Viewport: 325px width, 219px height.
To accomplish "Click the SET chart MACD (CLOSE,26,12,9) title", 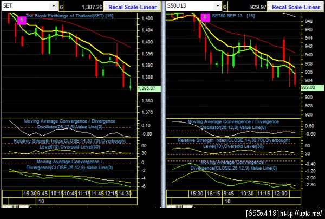I will coord(70,164).
